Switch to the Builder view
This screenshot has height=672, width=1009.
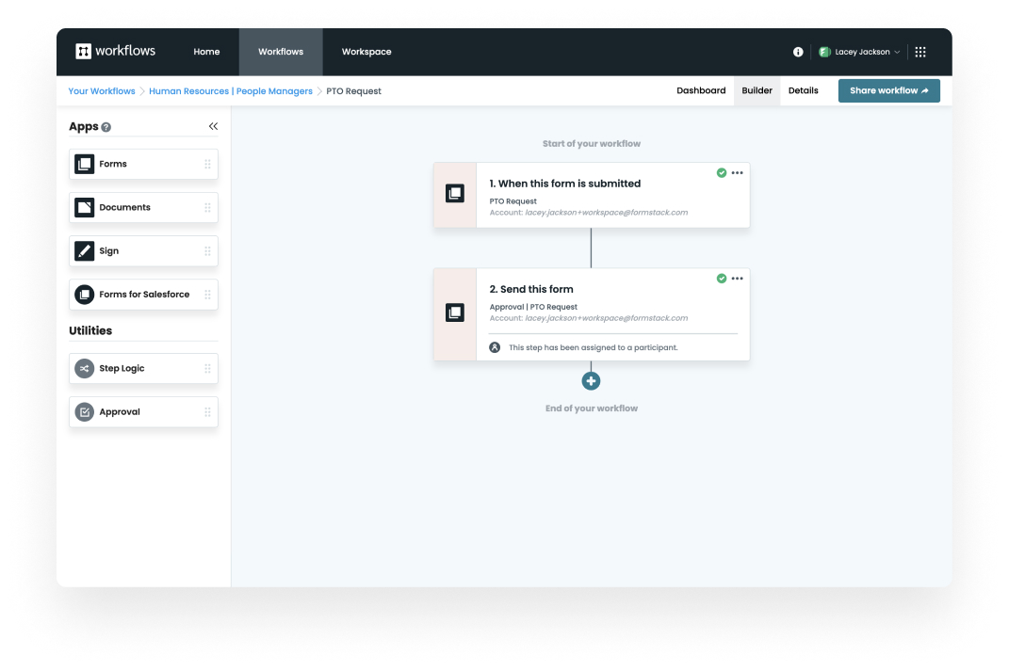click(x=757, y=90)
